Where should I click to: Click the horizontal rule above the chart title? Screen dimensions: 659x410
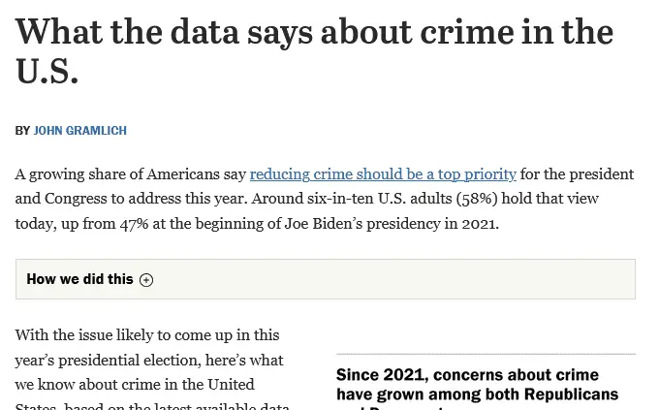tap(486, 354)
